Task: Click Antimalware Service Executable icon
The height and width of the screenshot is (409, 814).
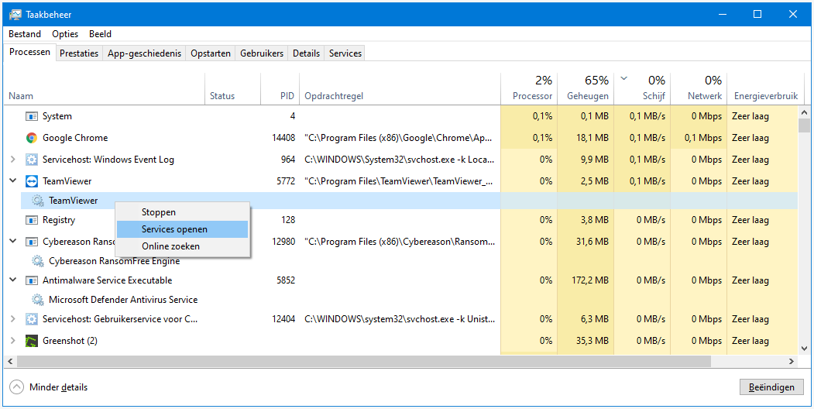Action: point(32,280)
